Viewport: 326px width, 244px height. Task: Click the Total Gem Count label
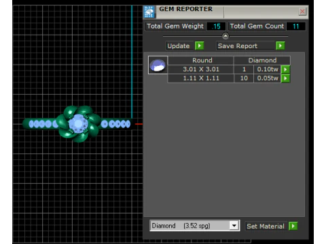pyautogui.click(x=257, y=26)
